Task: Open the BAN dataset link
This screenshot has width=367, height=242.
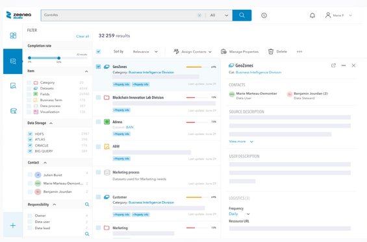Action: (x=129, y=127)
